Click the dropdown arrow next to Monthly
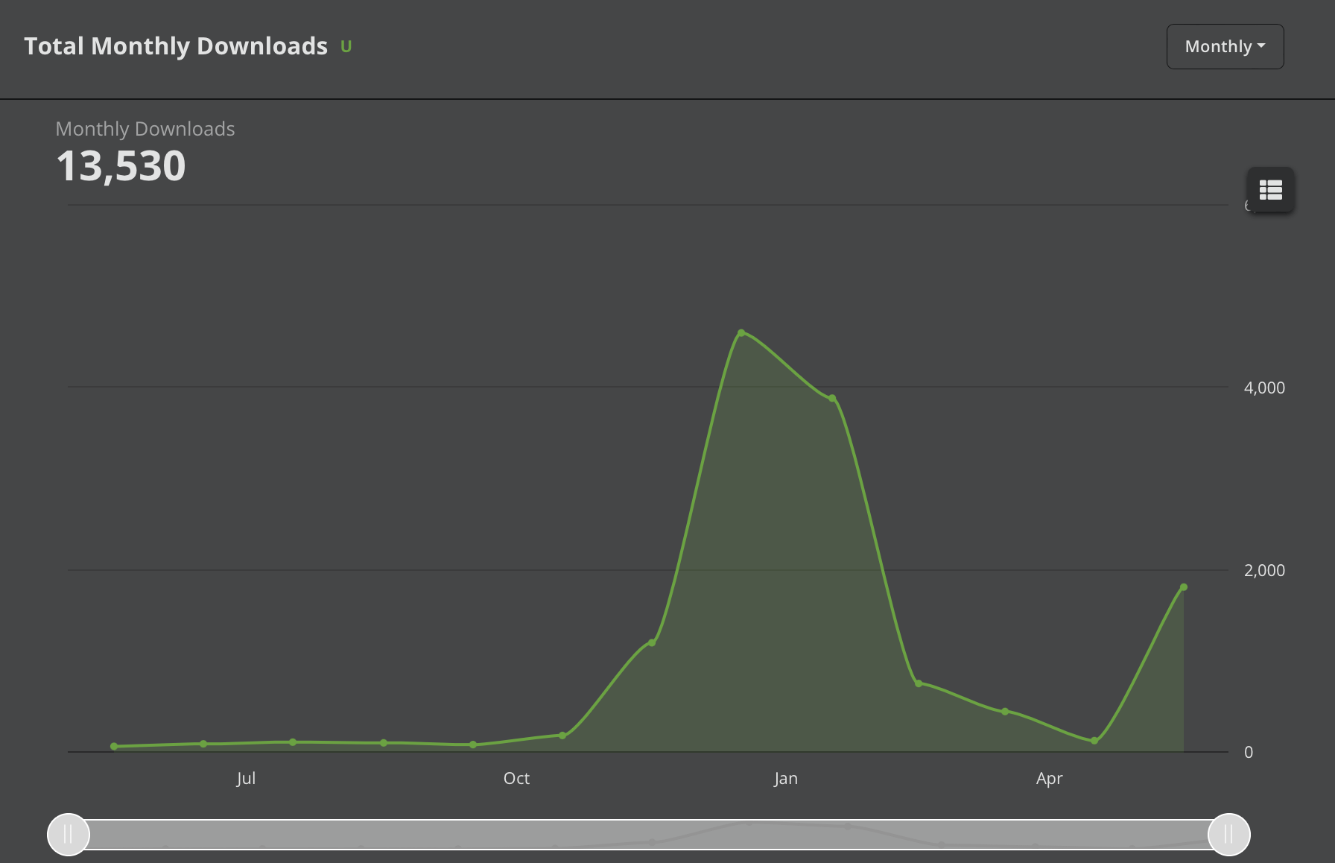 [1262, 45]
